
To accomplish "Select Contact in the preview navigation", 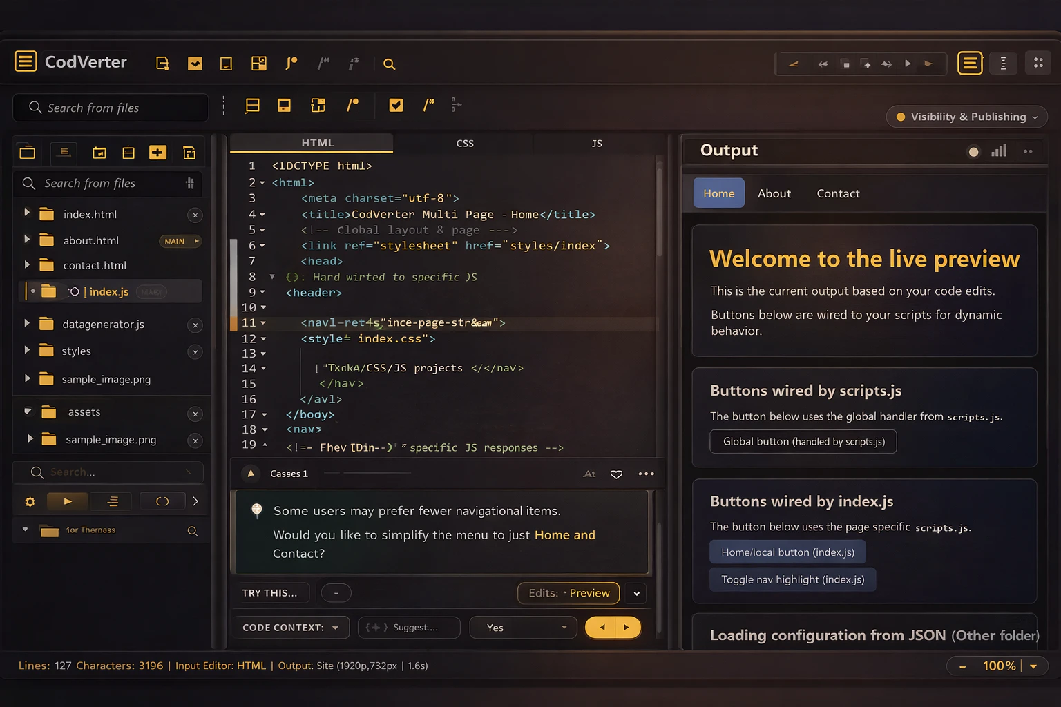I will 839,193.
